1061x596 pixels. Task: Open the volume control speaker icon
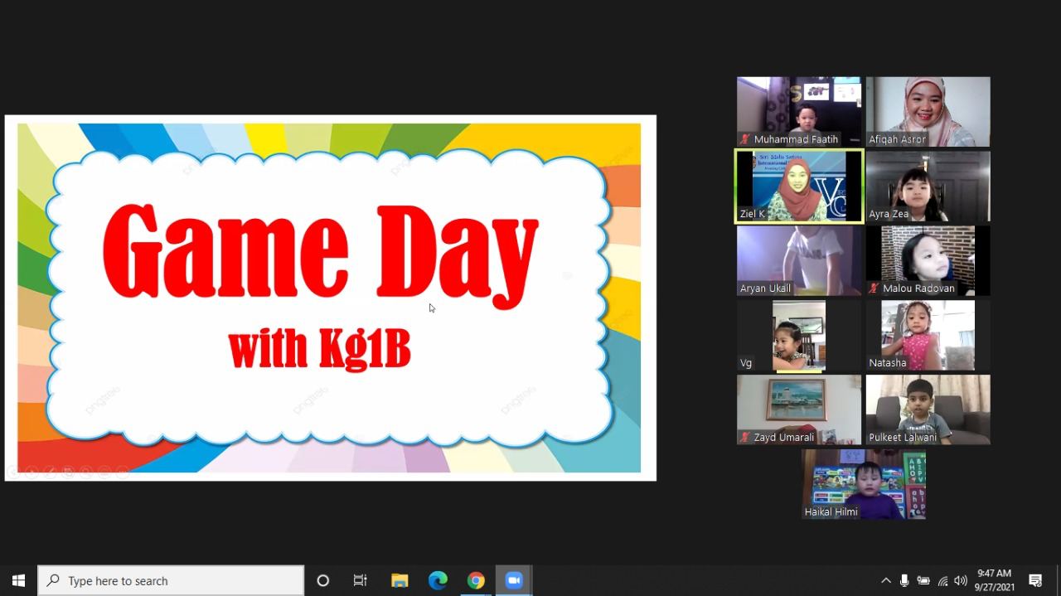(961, 580)
